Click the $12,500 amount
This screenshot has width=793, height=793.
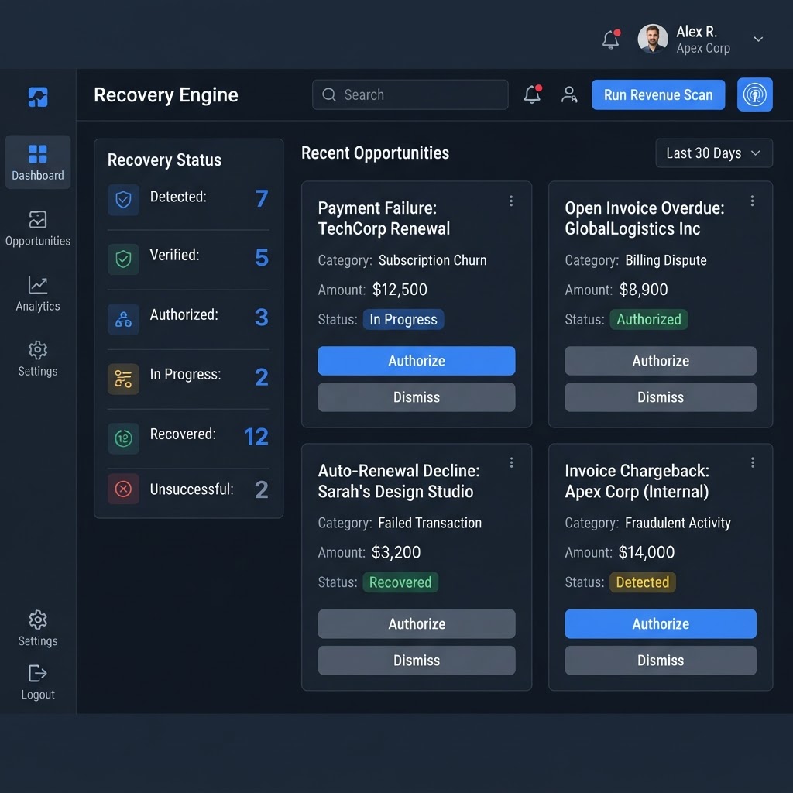pyautogui.click(x=400, y=290)
